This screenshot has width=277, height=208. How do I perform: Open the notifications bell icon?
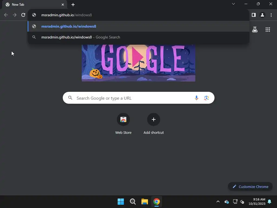[270, 201]
